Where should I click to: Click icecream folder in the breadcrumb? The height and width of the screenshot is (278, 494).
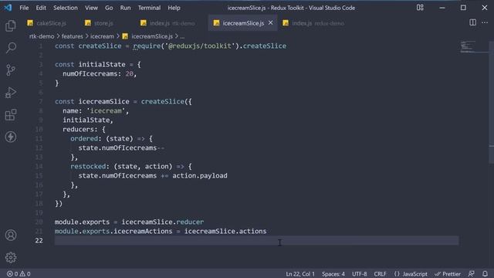pyautogui.click(x=102, y=36)
